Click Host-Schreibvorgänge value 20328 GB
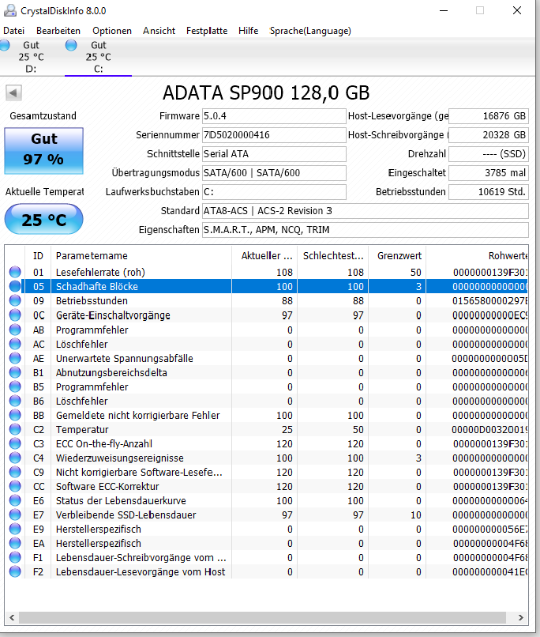 click(489, 135)
